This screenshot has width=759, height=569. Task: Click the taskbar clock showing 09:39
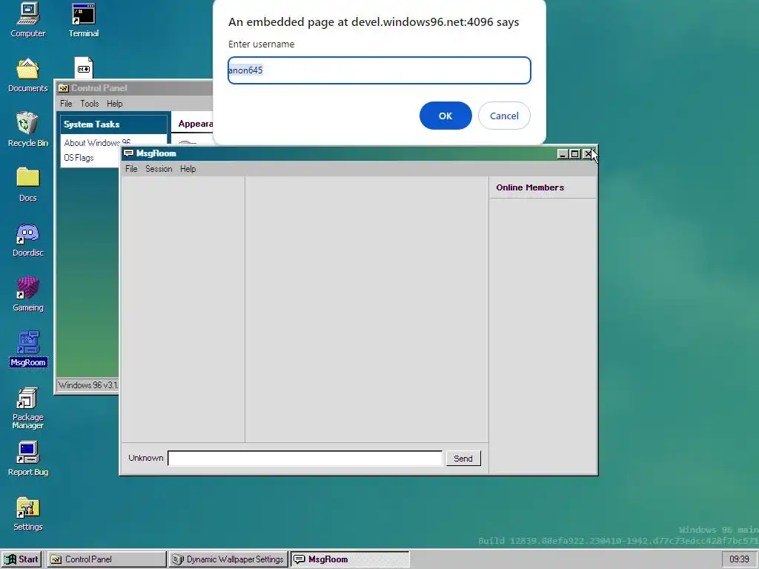(x=739, y=559)
